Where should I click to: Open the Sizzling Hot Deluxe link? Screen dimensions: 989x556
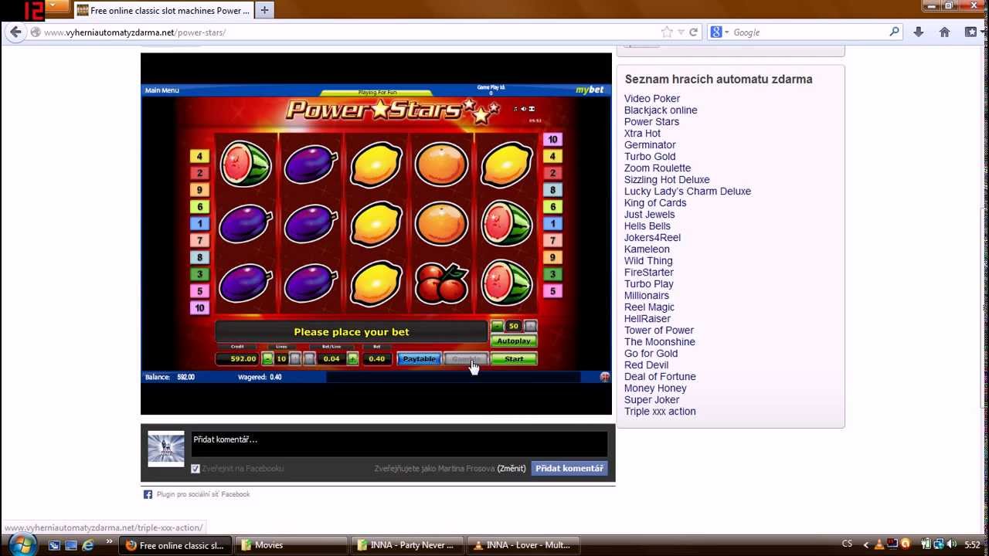tap(667, 180)
